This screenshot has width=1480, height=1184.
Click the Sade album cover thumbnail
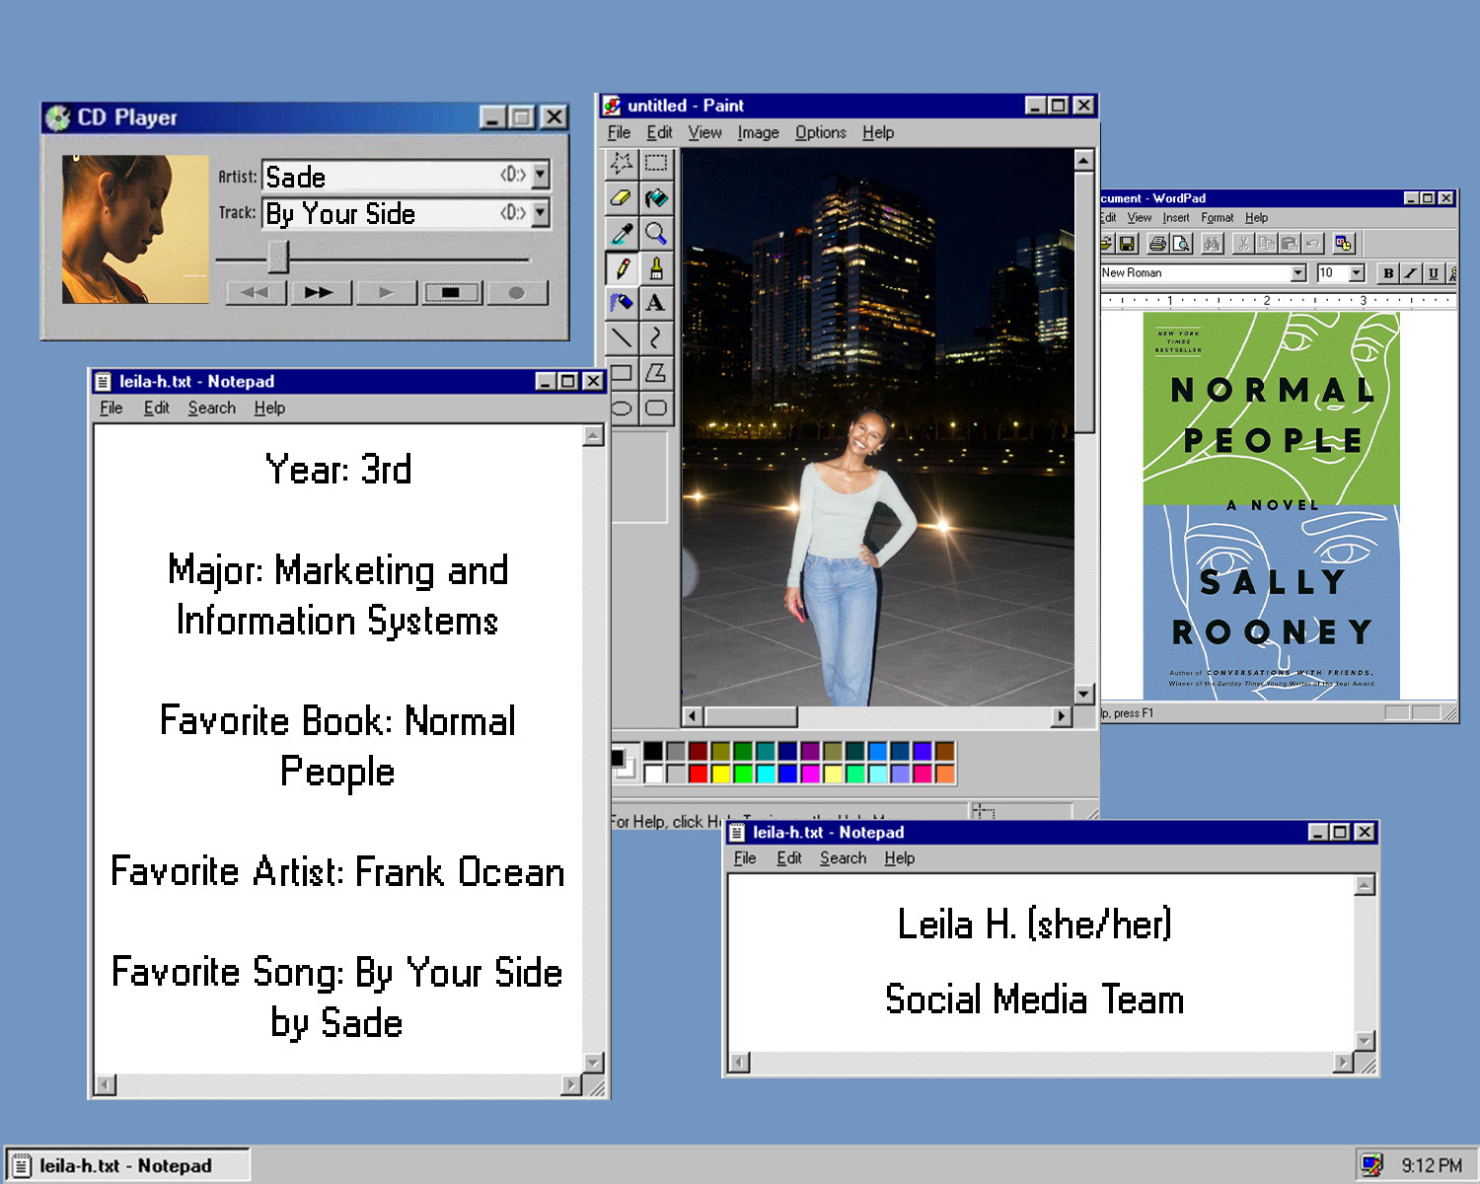pos(135,229)
